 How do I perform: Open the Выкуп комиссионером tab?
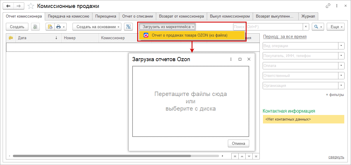[x=230, y=16]
